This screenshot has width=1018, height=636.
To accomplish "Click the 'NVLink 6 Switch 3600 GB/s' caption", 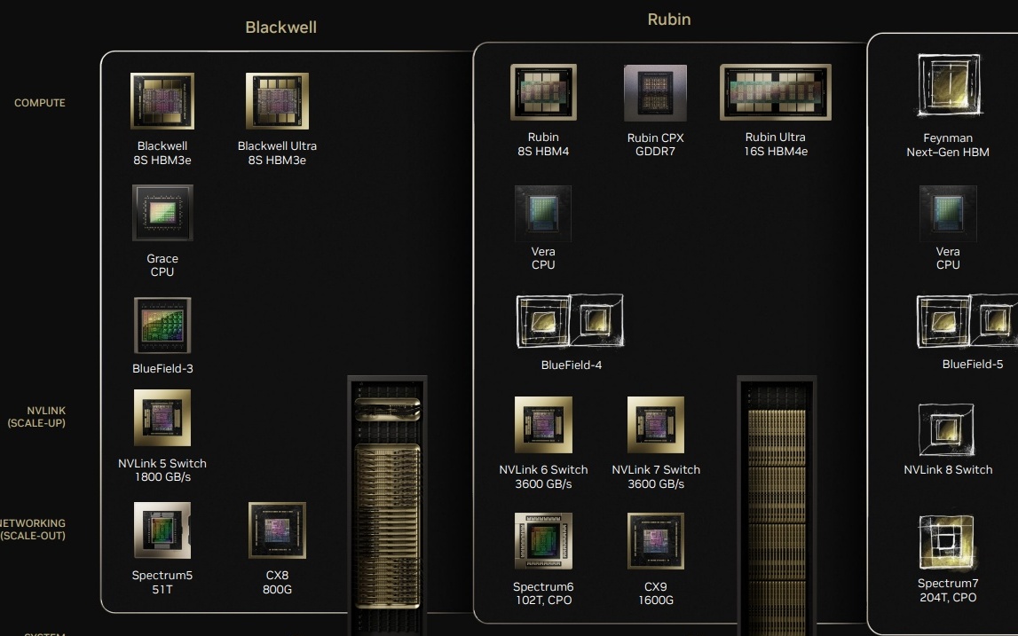I will pos(543,476).
